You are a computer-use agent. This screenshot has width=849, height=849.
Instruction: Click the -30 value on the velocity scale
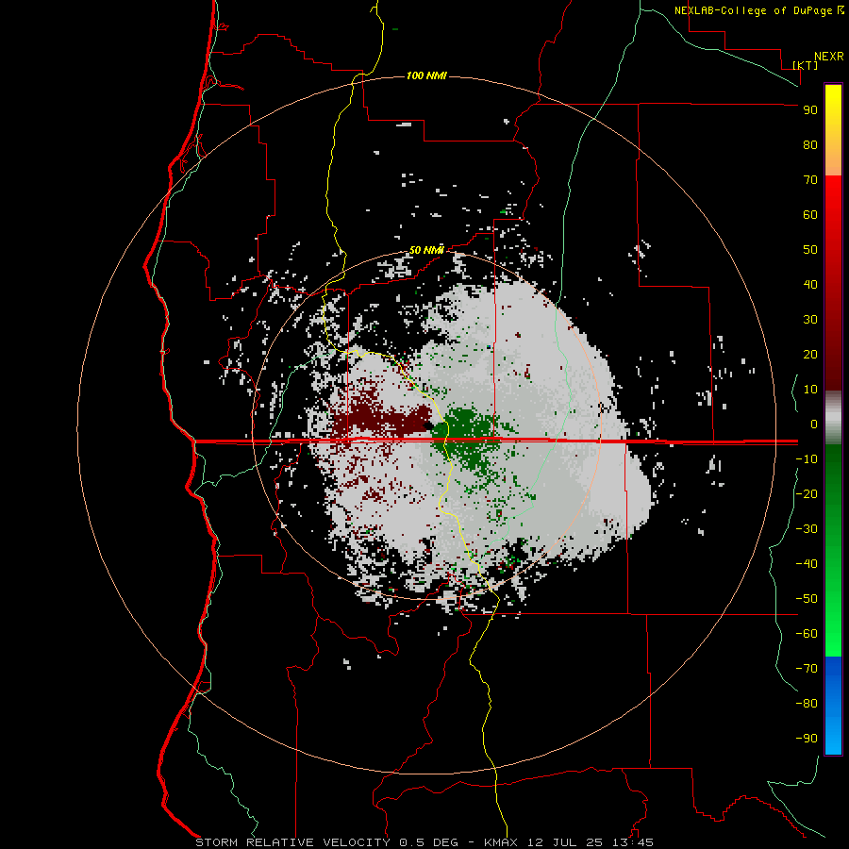(807, 529)
